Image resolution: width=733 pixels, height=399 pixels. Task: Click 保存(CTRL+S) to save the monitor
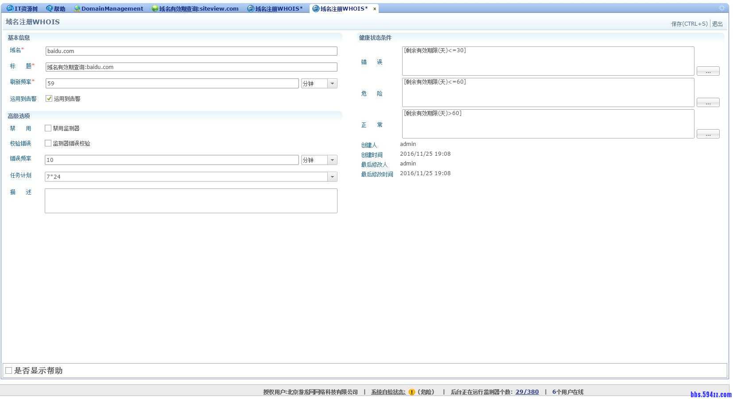pyautogui.click(x=690, y=23)
